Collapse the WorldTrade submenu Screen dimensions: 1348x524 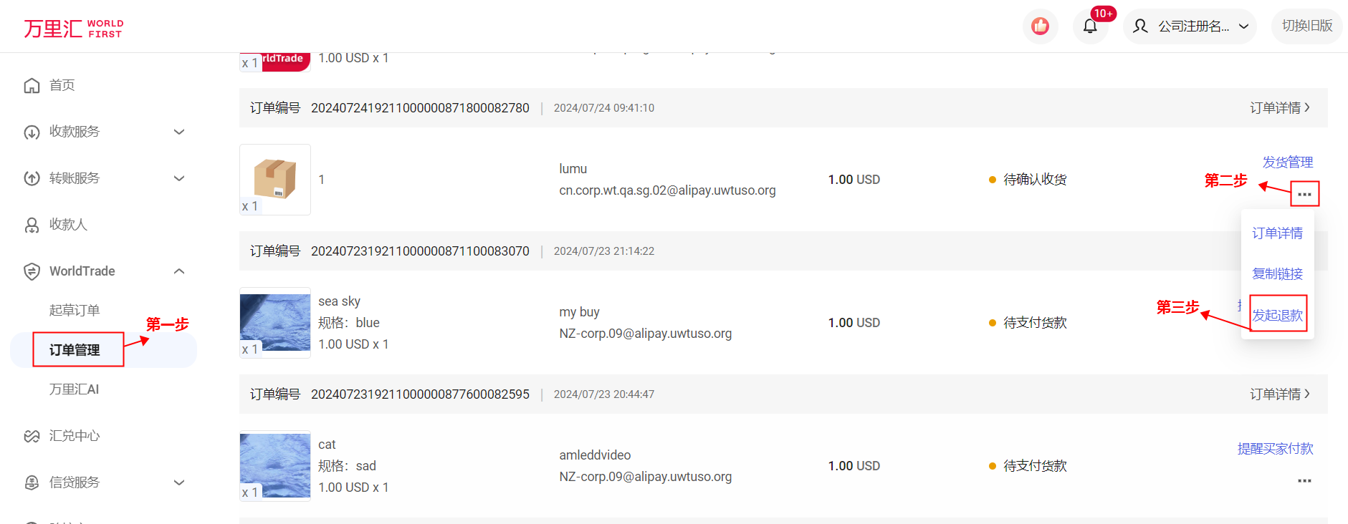click(x=179, y=271)
